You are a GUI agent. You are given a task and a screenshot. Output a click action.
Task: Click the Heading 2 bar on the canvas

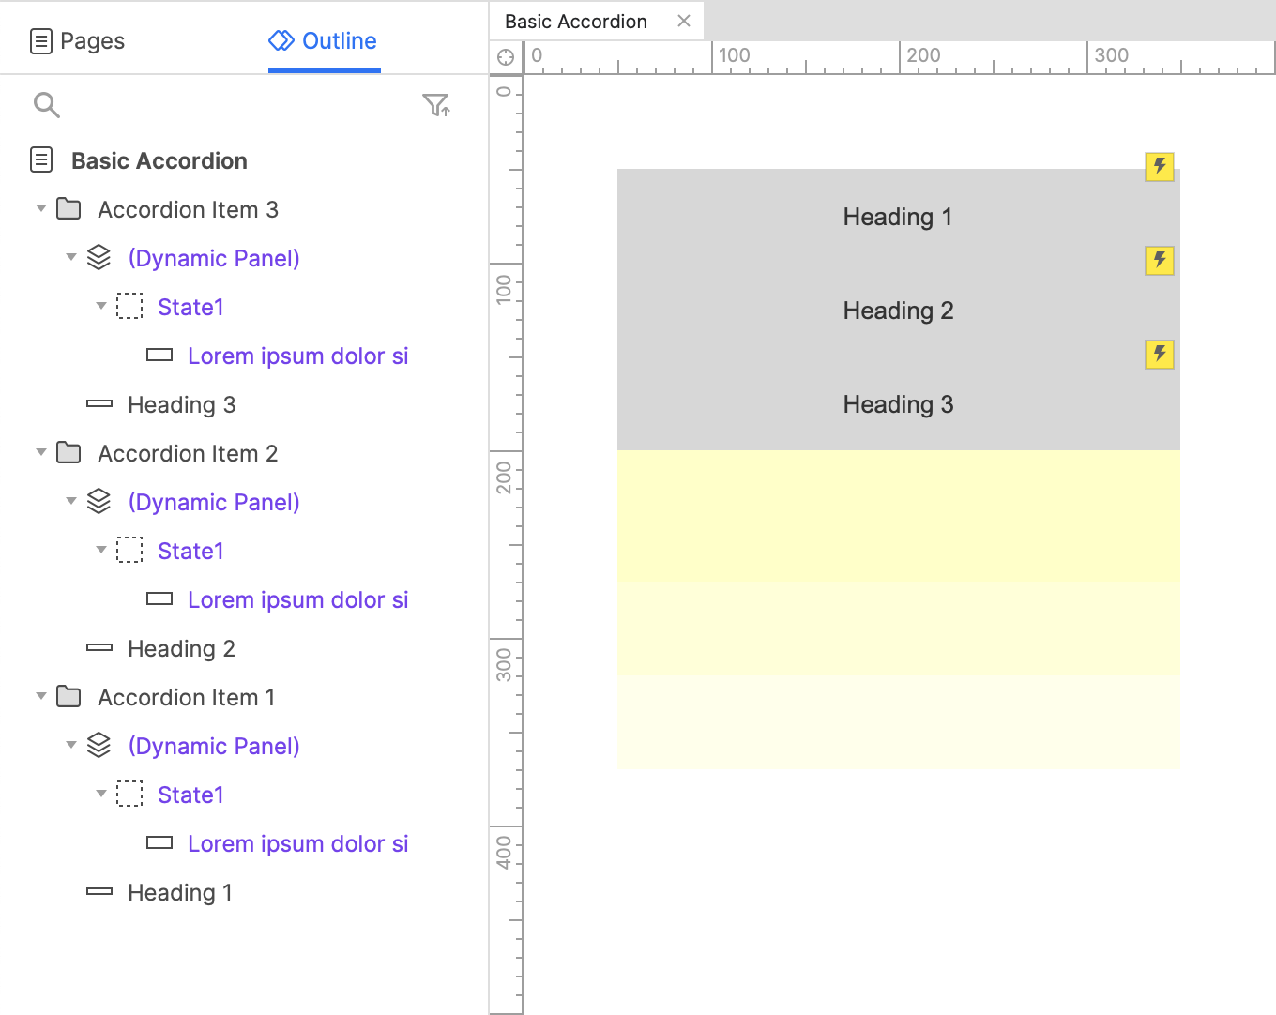tap(898, 311)
